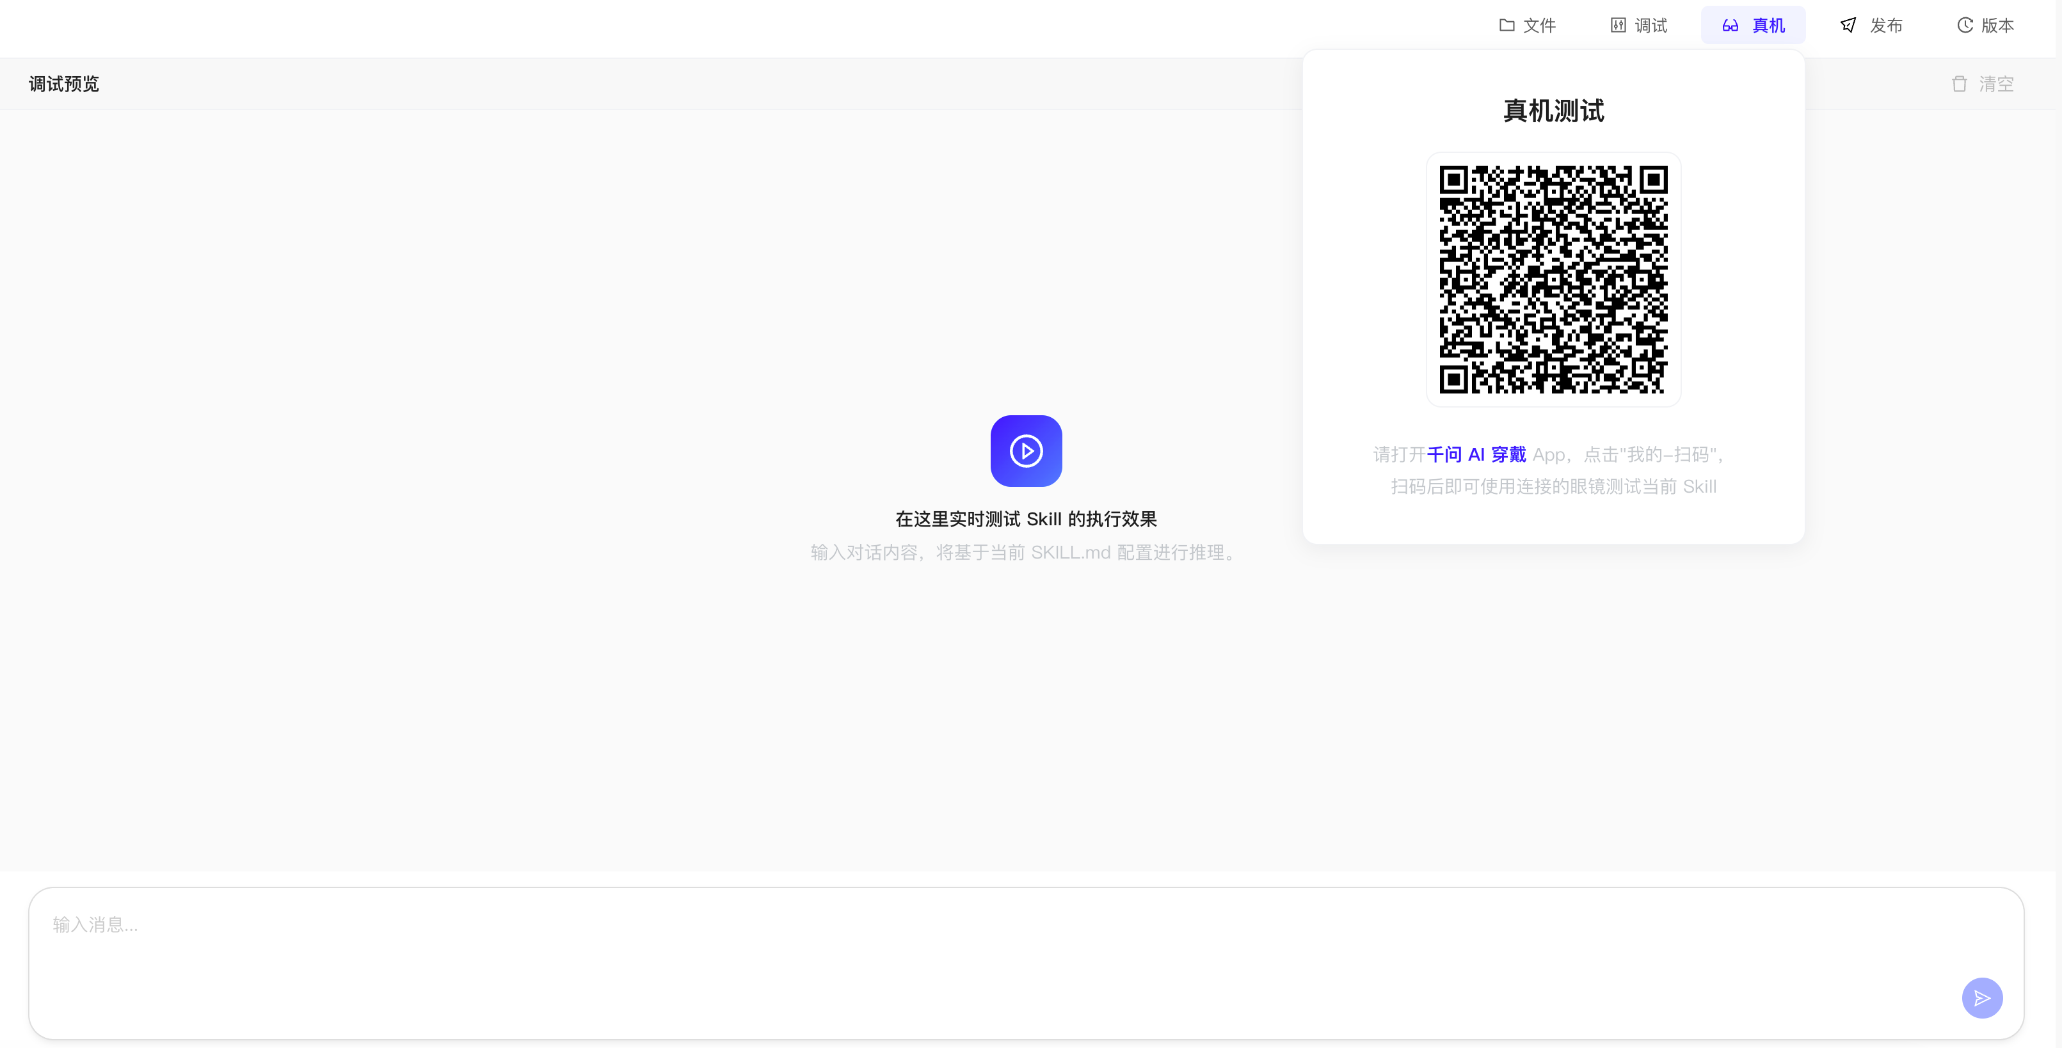Click the folder icon next to 文件
The image size is (2062, 1048).
click(x=1507, y=26)
